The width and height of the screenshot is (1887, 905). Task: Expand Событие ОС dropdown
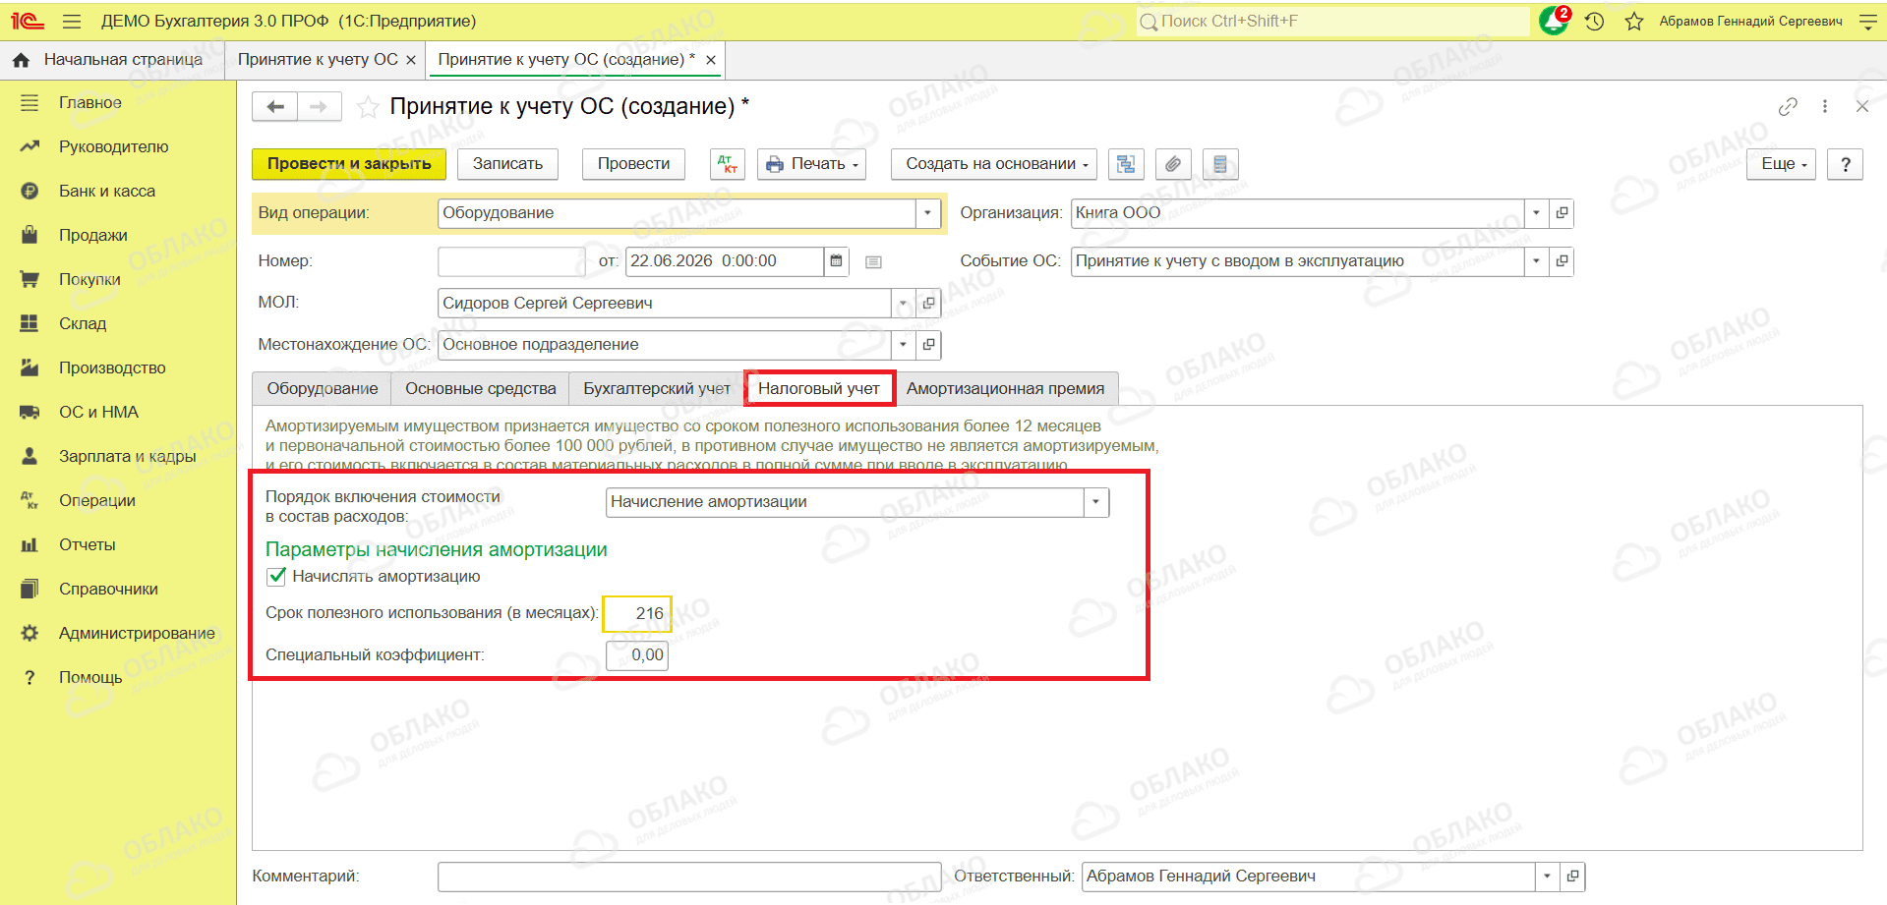(x=1536, y=261)
